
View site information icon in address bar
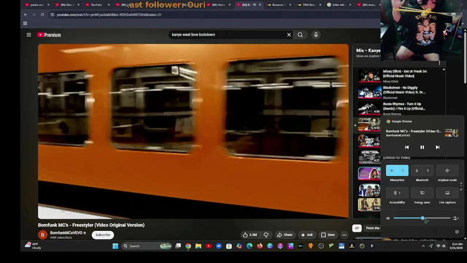(52, 15)
